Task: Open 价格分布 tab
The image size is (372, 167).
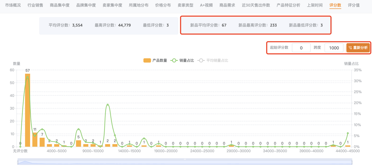Action: point(163,5)
